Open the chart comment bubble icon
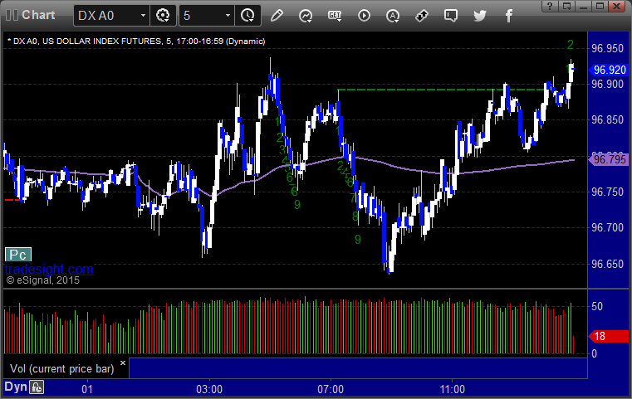The width and height of the screenshot is (632, 399). click(451, 16)
